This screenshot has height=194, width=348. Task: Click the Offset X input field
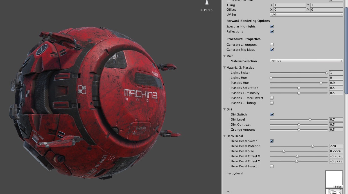pos(290,10)
